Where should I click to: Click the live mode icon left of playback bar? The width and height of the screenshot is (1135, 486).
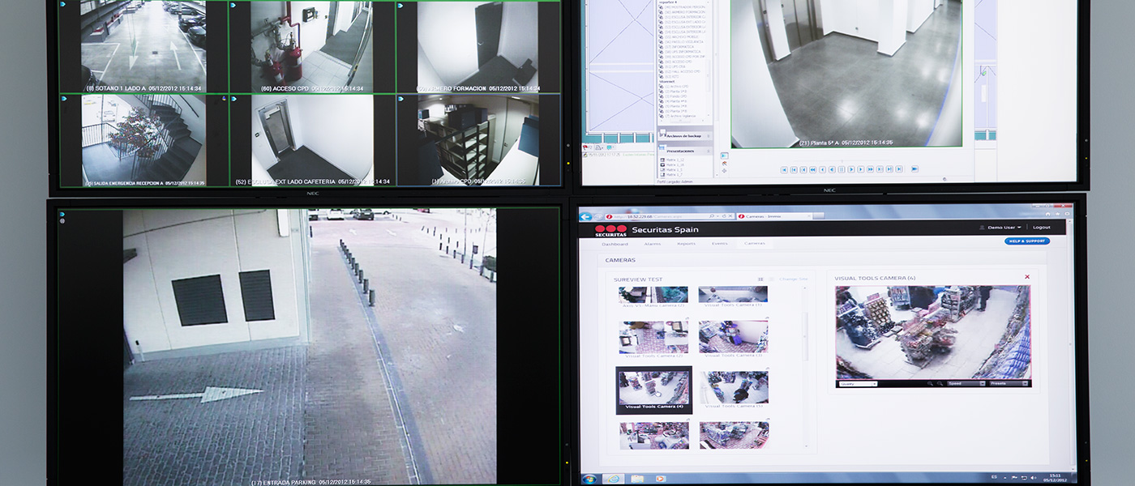[x=724, y=156]
